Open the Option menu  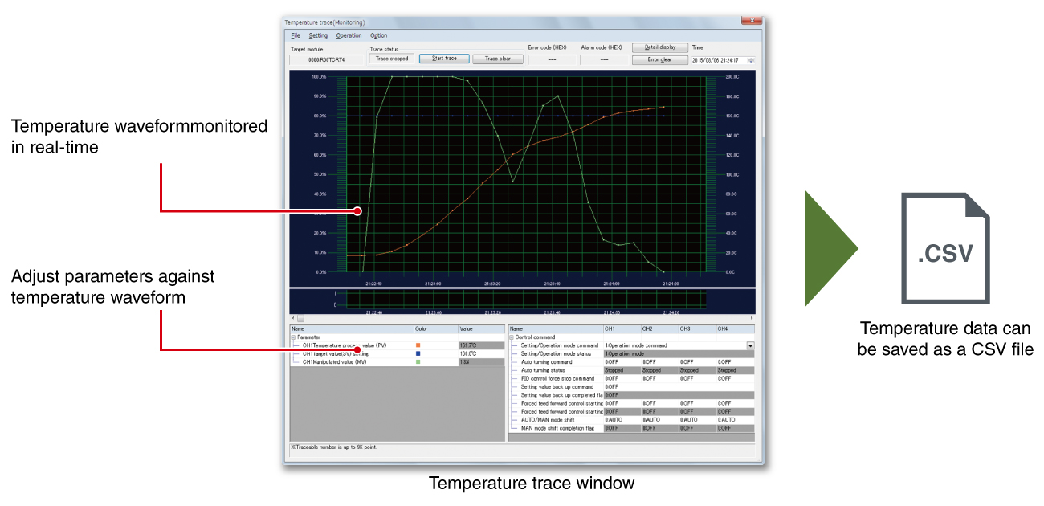click(x=378, y=35)
